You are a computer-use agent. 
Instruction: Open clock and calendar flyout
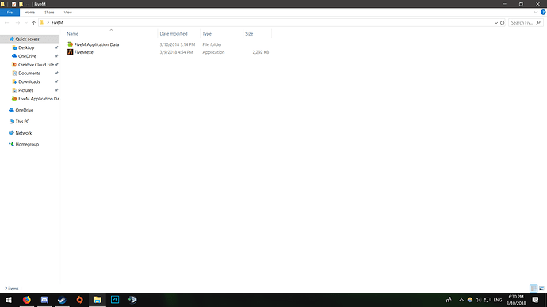[516, 300]
